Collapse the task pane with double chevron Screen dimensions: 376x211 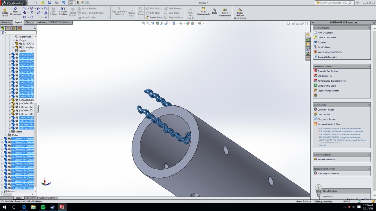tap(313, 22)
